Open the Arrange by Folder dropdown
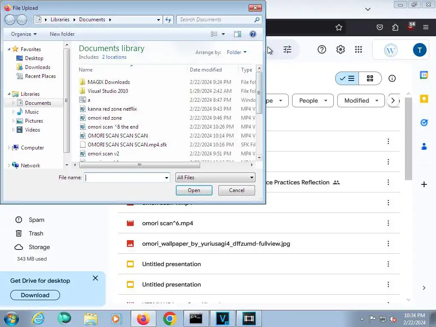Viewport: 436px width, 327px height. [x=237, y=52]
